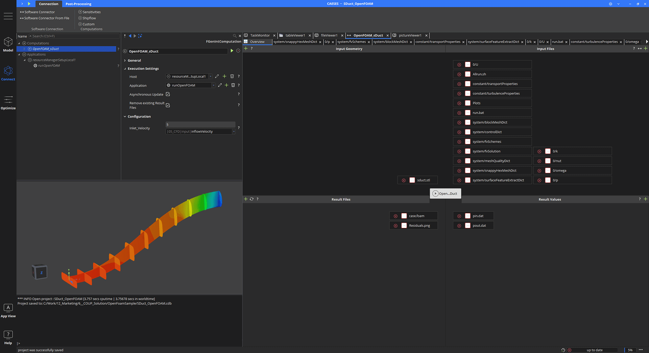649x353 pixels.
Task: Click Sensitivities computation button
Action: 90,12
